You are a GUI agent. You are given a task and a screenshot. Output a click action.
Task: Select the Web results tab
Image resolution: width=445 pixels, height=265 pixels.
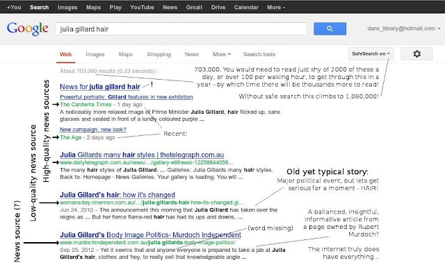coord(65,54)
